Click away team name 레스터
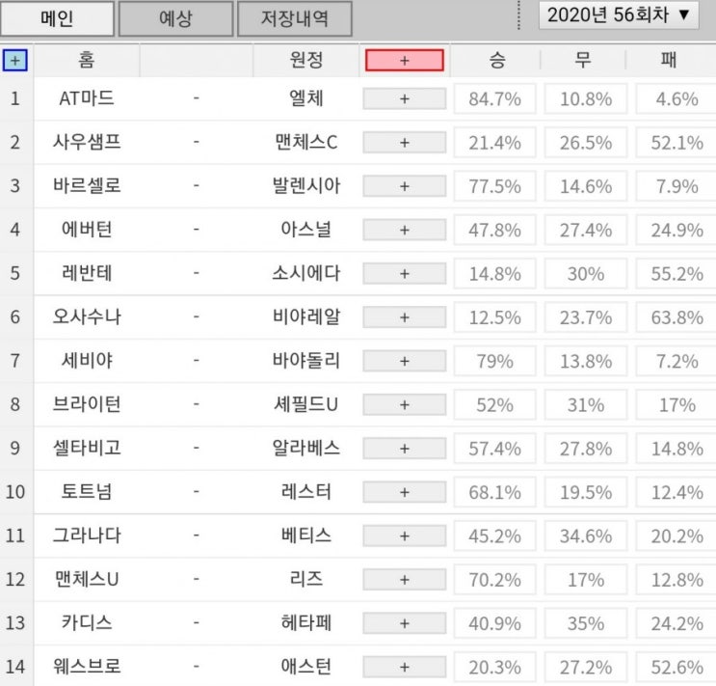Image resolution: width=716 pixels, height=686 pixels. pos(306,492)
